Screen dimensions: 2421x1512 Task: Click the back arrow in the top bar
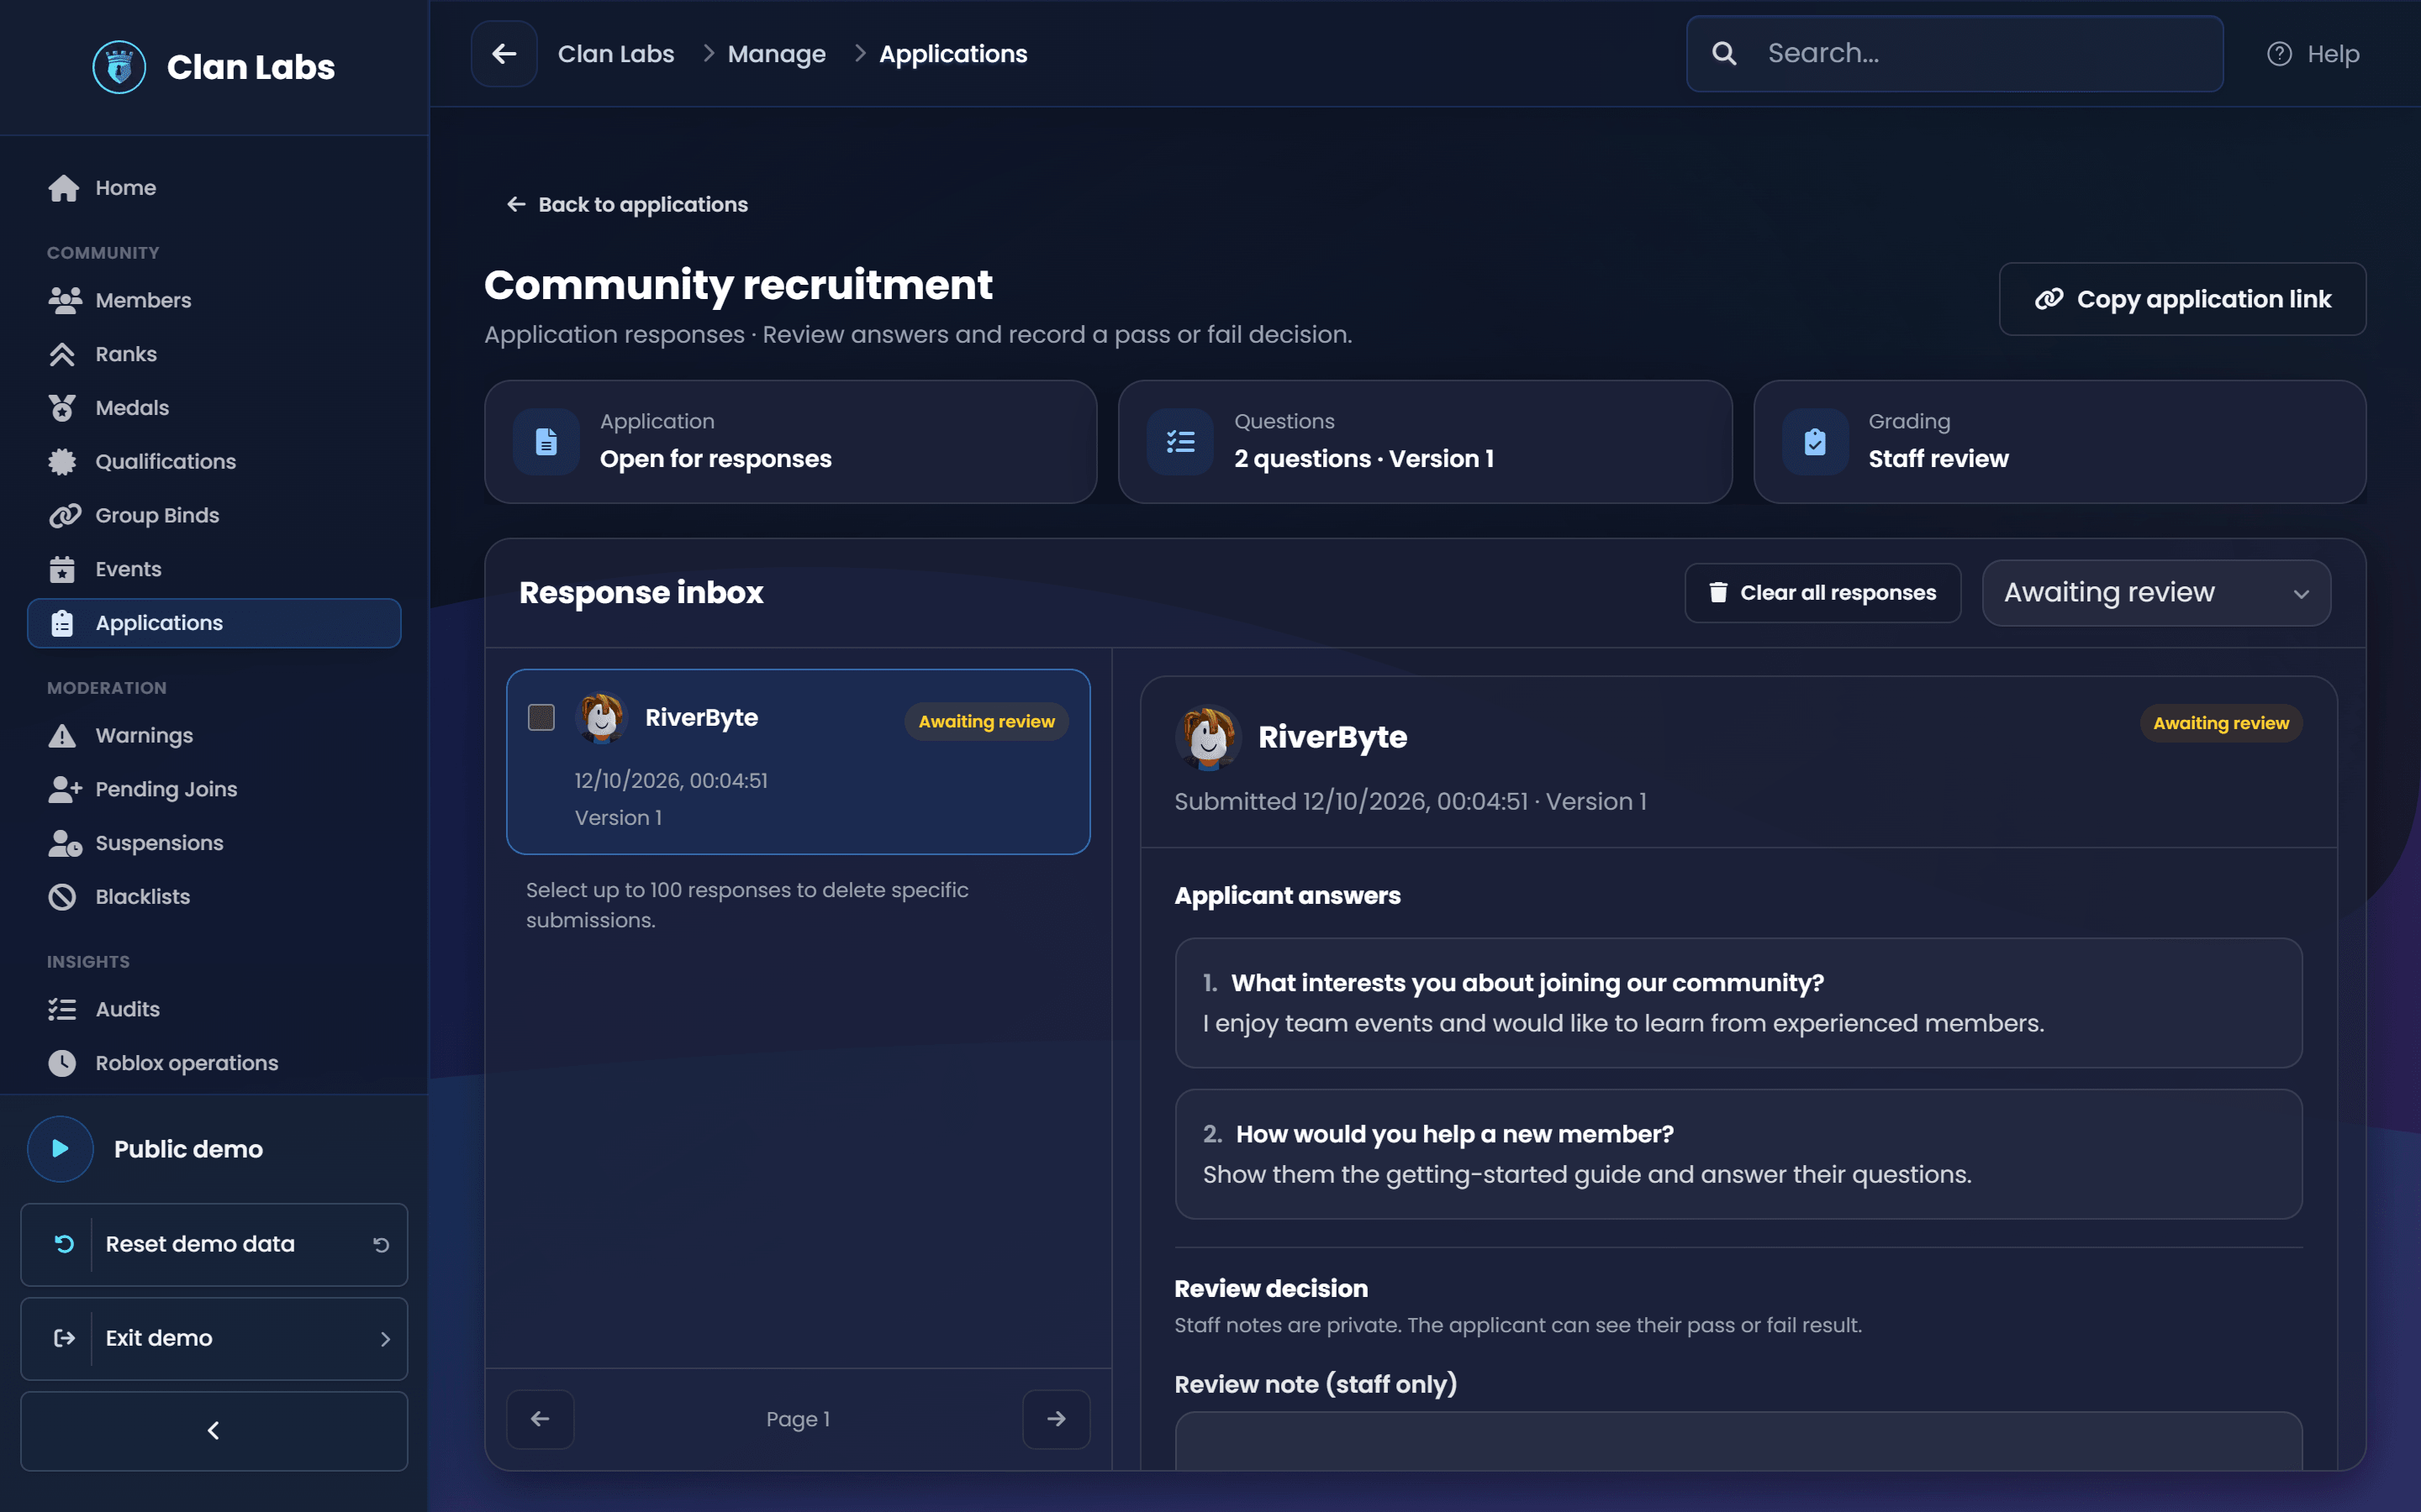tap(504, 54)
